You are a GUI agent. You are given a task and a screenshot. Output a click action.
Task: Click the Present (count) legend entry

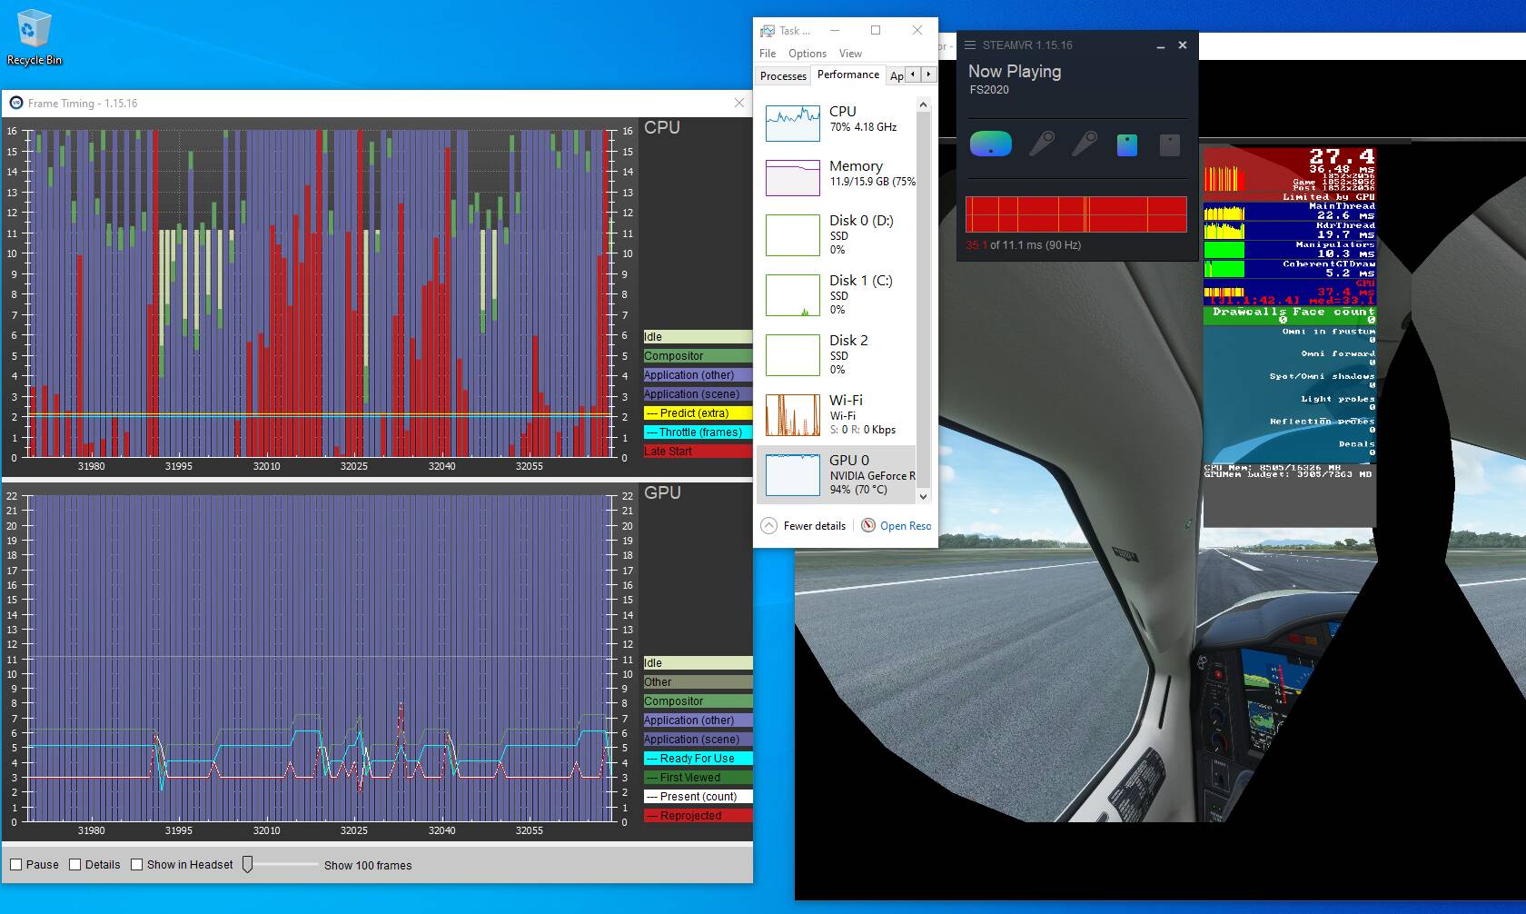click(x=698, y=797)
